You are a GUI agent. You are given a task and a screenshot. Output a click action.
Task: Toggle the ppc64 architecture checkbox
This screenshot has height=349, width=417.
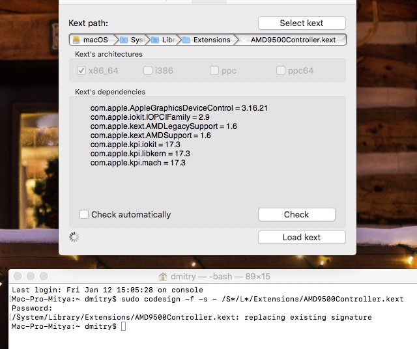(x=281, y=70)
